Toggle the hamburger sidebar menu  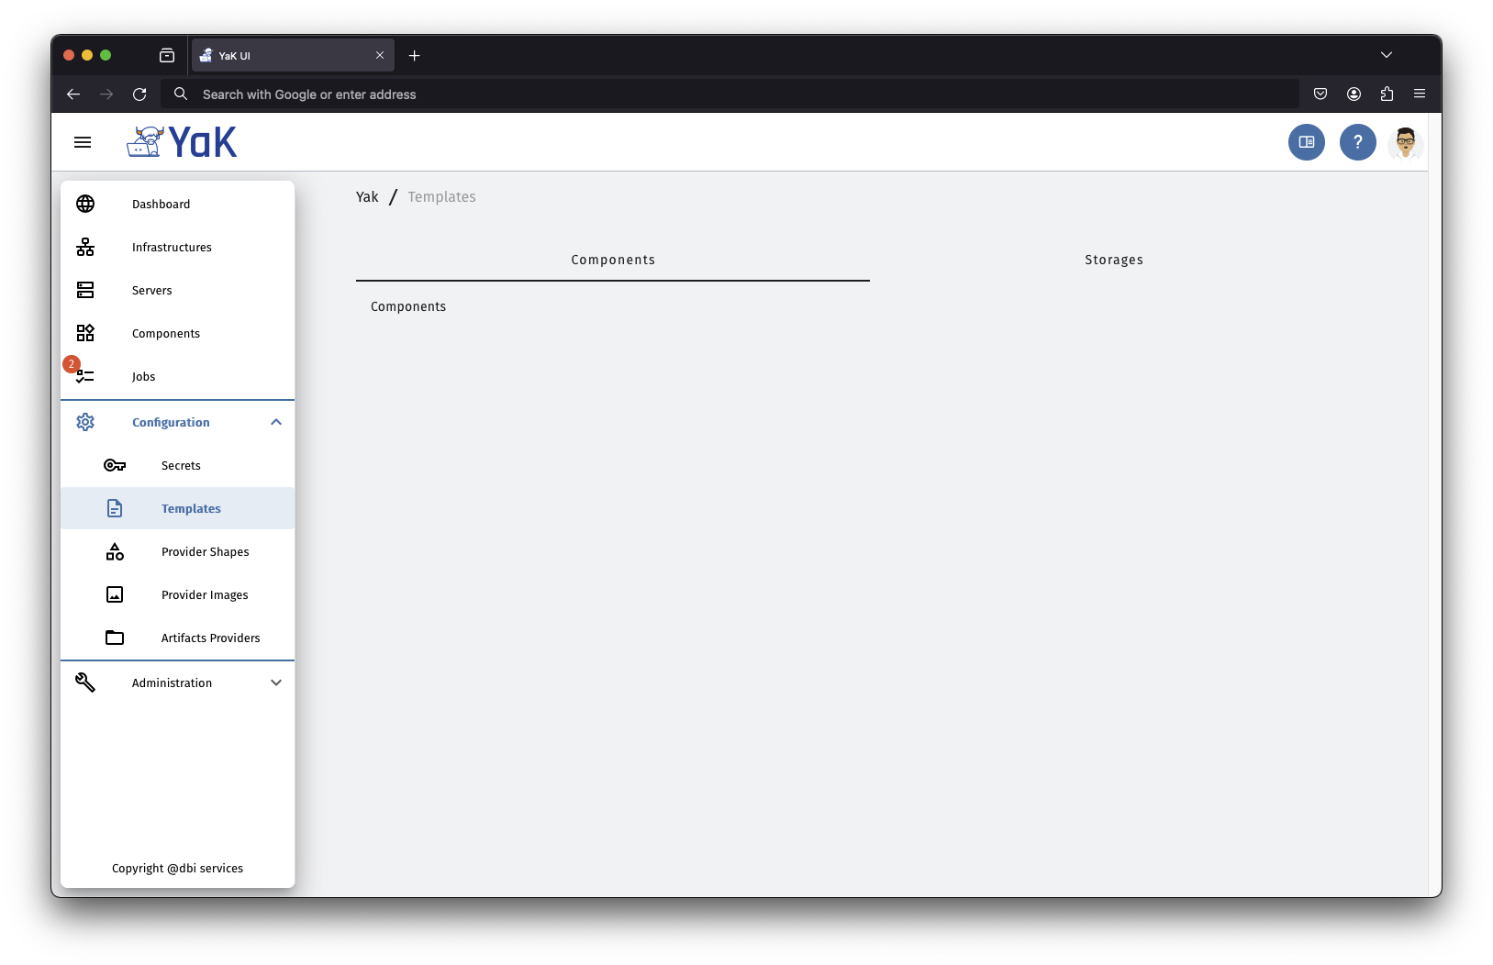click(x=83, y=142)
